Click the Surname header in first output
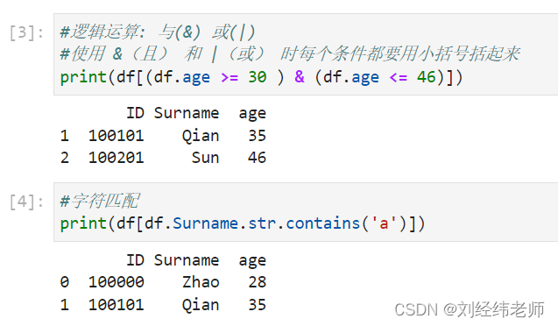The width and height of the screenshot is (558, 326). [186, 113]
